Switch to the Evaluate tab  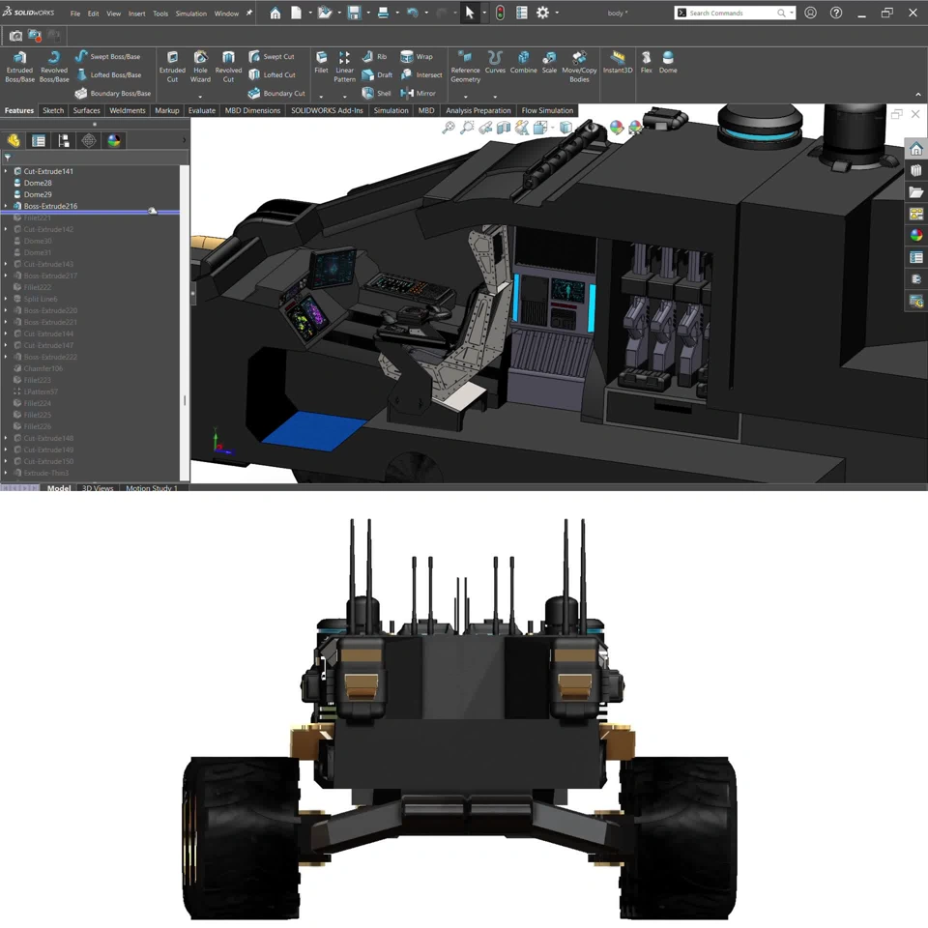tap(202, 110)
